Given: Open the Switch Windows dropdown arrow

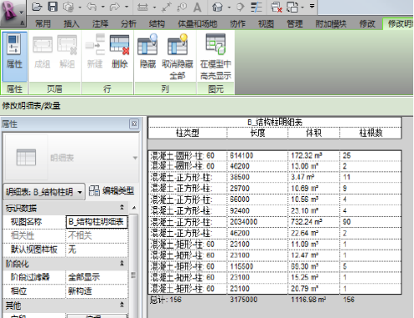Looking at the screenshot, I should (x=302, y=7).
